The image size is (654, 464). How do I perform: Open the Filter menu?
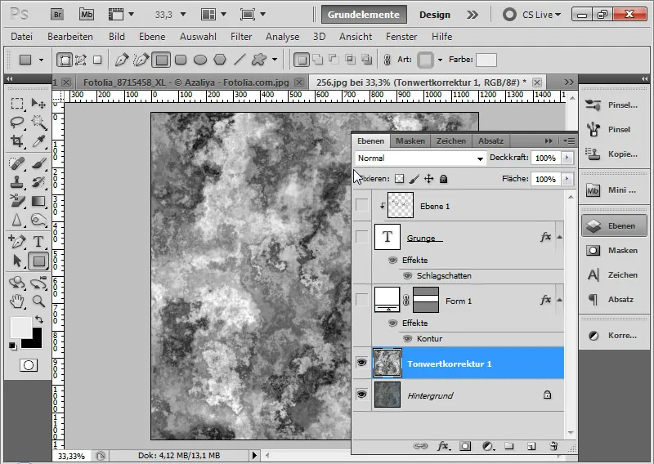tap(241, 37)
